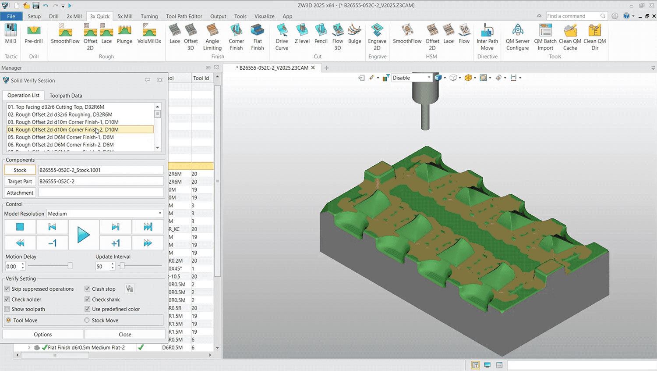
Task: Open QM Server Configure tool
Action: tap(518, 37)
